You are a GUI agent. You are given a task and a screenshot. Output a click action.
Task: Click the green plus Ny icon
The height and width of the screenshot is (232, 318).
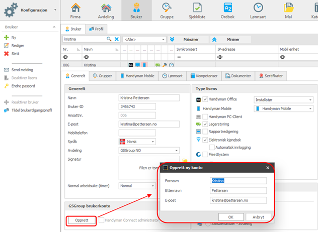coord(7,38)
